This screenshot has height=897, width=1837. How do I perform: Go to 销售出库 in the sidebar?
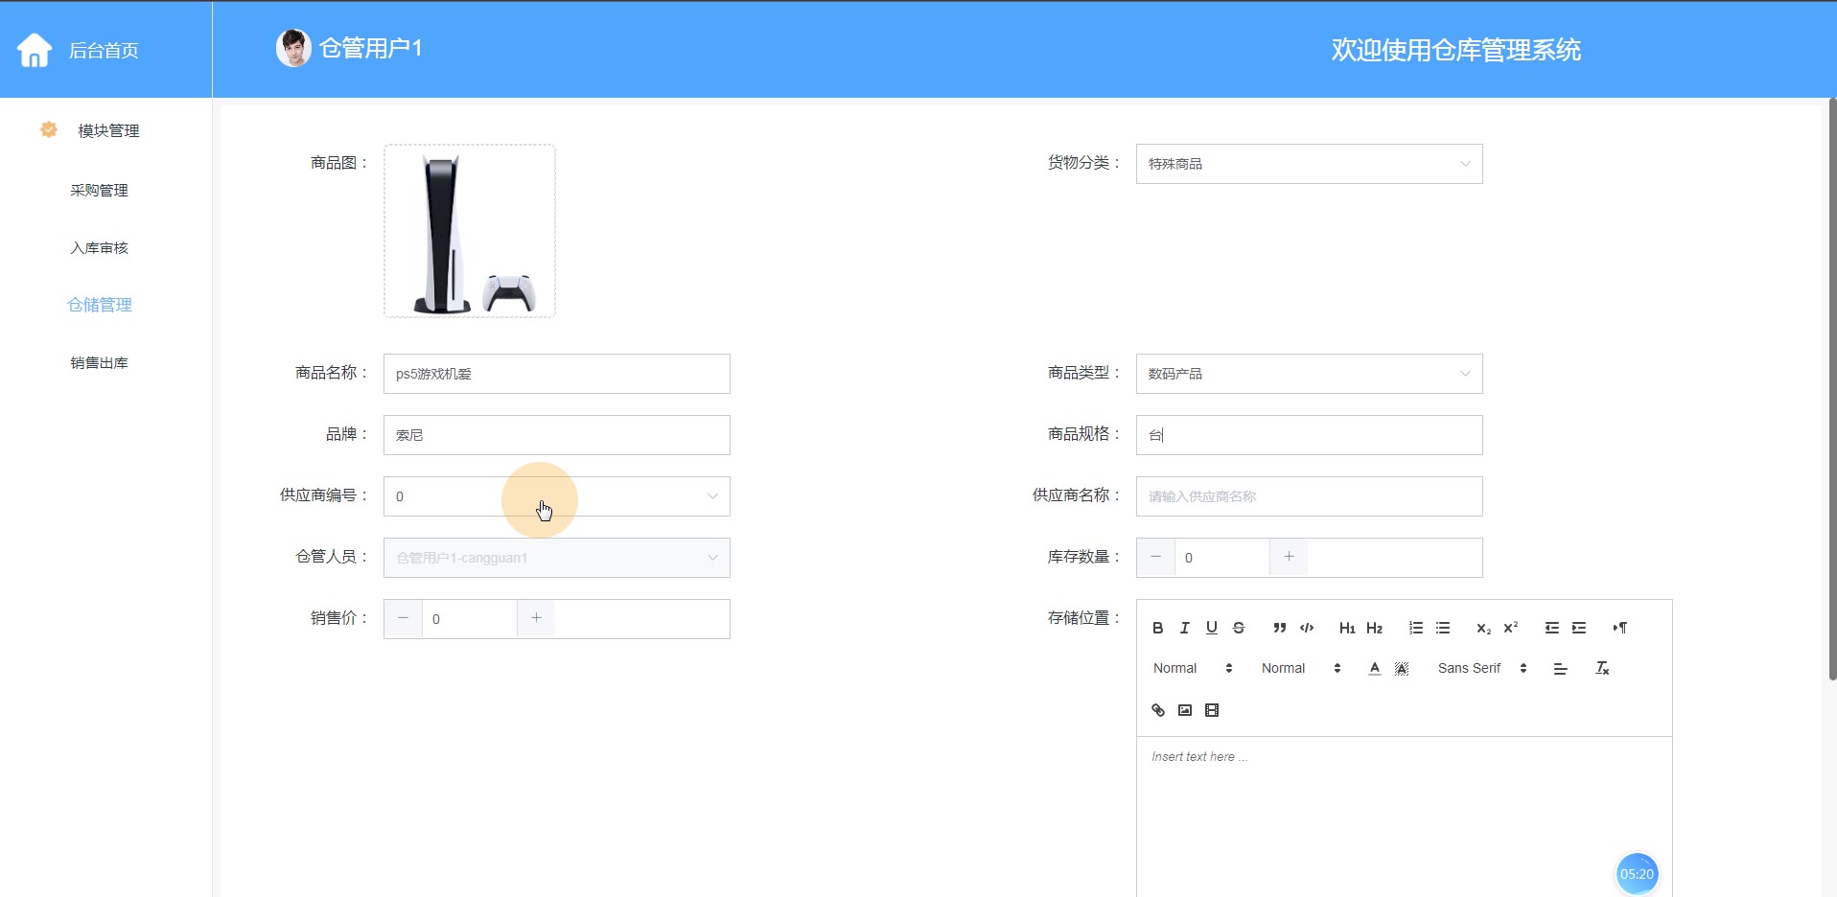tap(99, 362)
